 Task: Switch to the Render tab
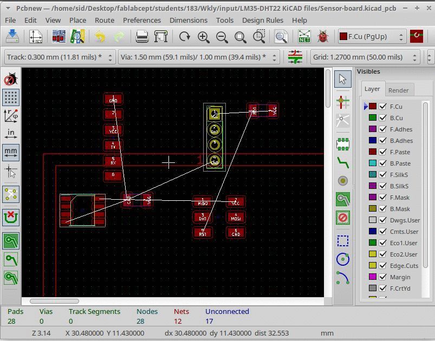click(x=398, y=90)
